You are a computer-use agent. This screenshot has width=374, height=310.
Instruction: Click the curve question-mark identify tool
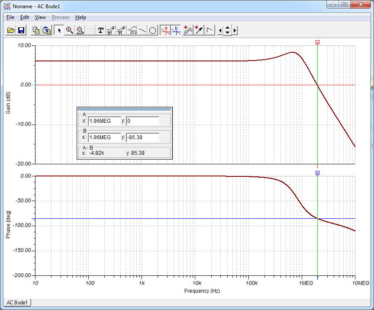(121, 30)
